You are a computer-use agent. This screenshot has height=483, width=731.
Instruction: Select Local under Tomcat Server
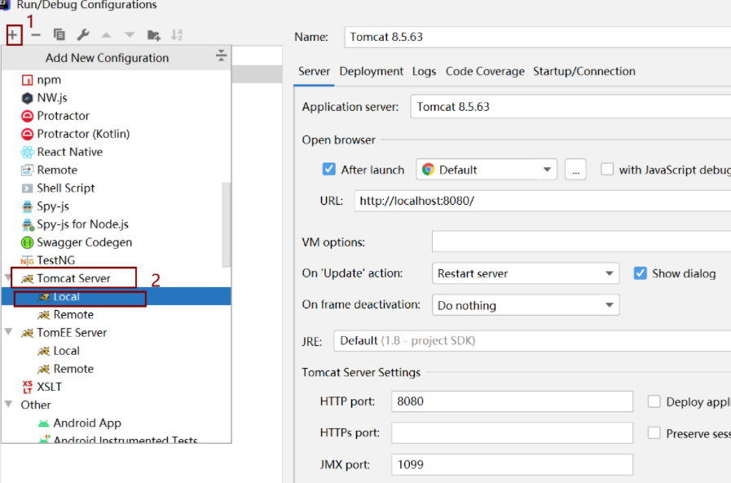coord(66,297)
